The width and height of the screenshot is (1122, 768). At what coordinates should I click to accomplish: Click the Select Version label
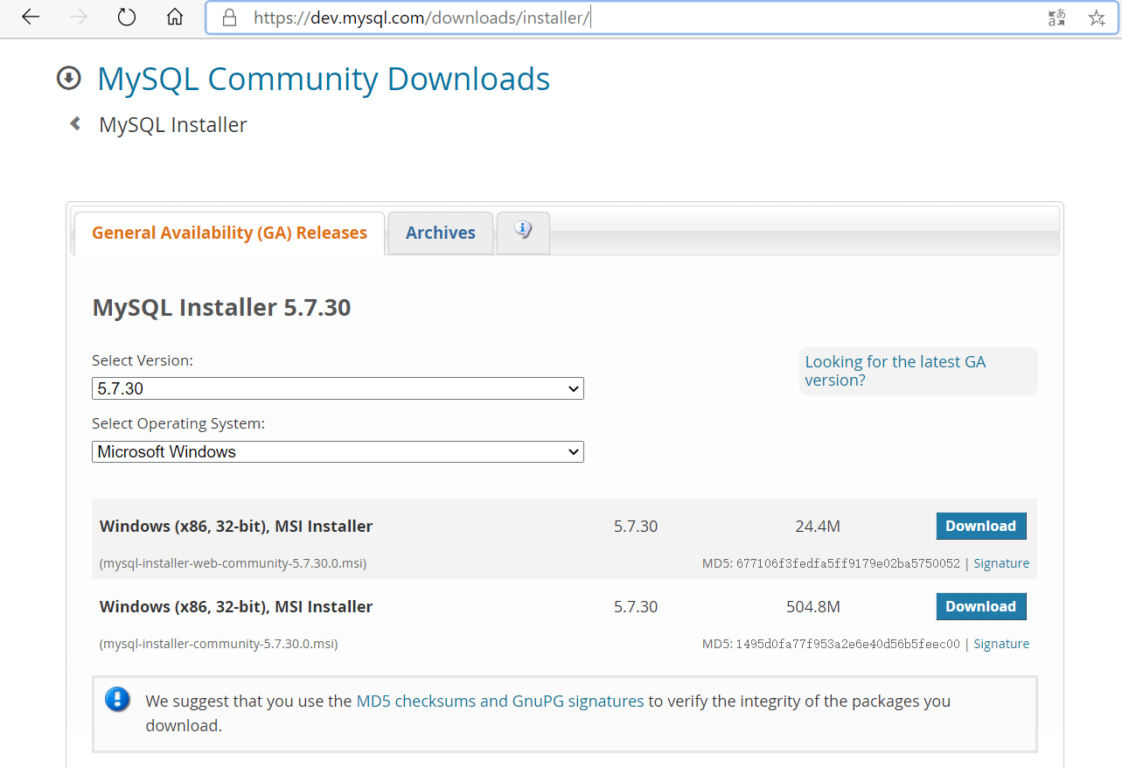pyautogui.click(x=143, y=360)
